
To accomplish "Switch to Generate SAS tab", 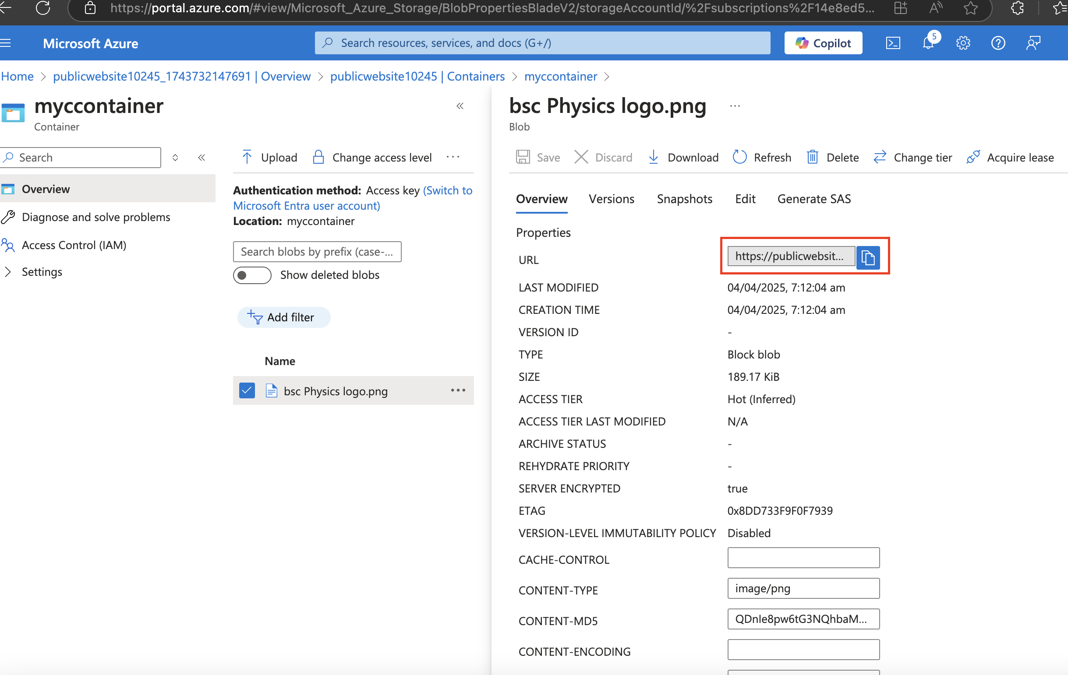I will pos(814,199).
